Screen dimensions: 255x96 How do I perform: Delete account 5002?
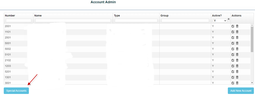pyautogui.click(x=237, y=49)
